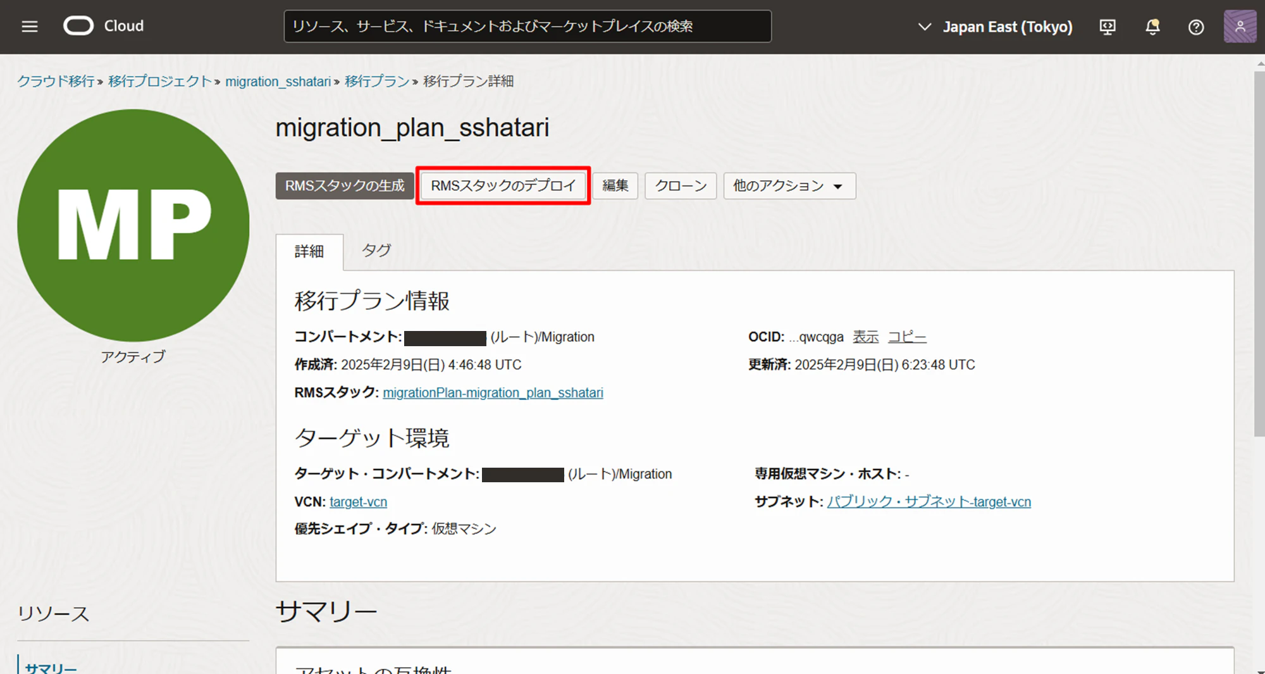Viewport: 1265px width, 674px height.
Task: Click the search field for resources and services
Action: coord(528,26)
